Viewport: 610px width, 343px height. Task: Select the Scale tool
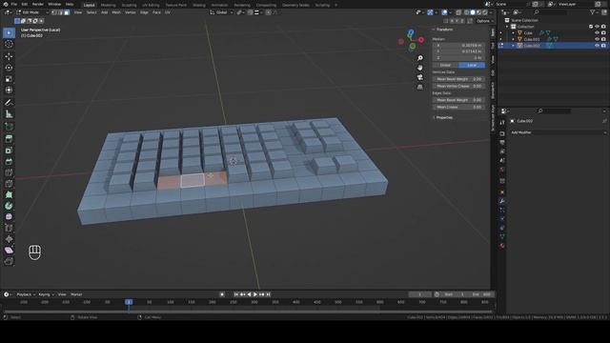click(9, 79)
